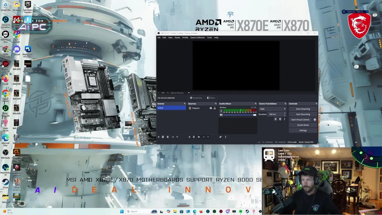Remove the selected scene with trash icon

click(x=163, y=137)
